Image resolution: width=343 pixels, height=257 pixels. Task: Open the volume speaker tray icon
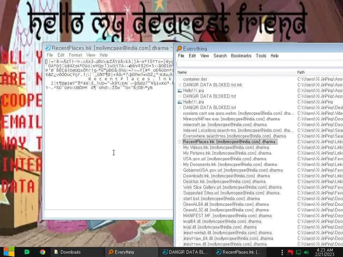tap(306, 252)
